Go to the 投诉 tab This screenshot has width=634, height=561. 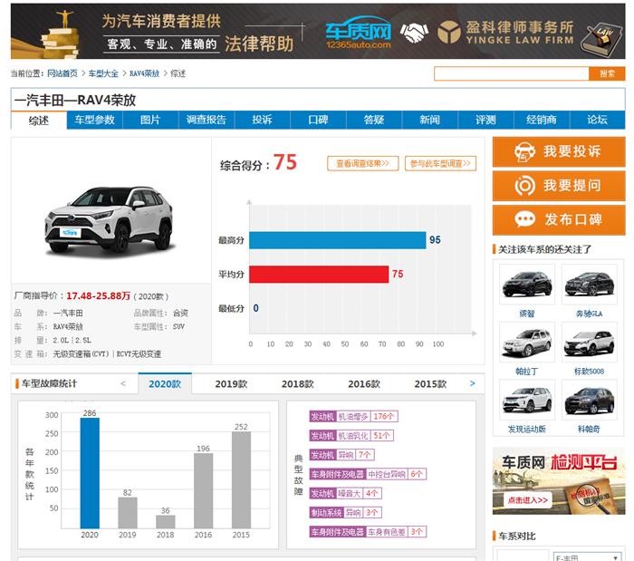pos(262,121)
